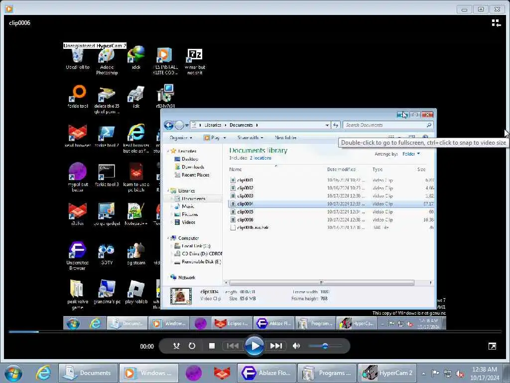Go to the previous track

[x=232, y=346]
